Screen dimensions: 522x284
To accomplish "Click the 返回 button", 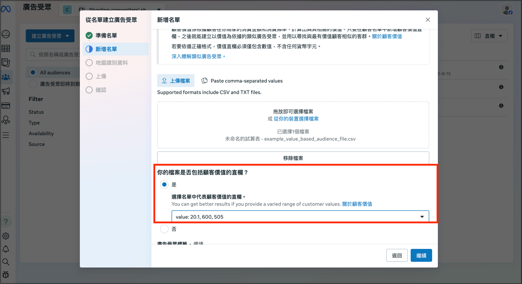I will click(x=397, y=255).
